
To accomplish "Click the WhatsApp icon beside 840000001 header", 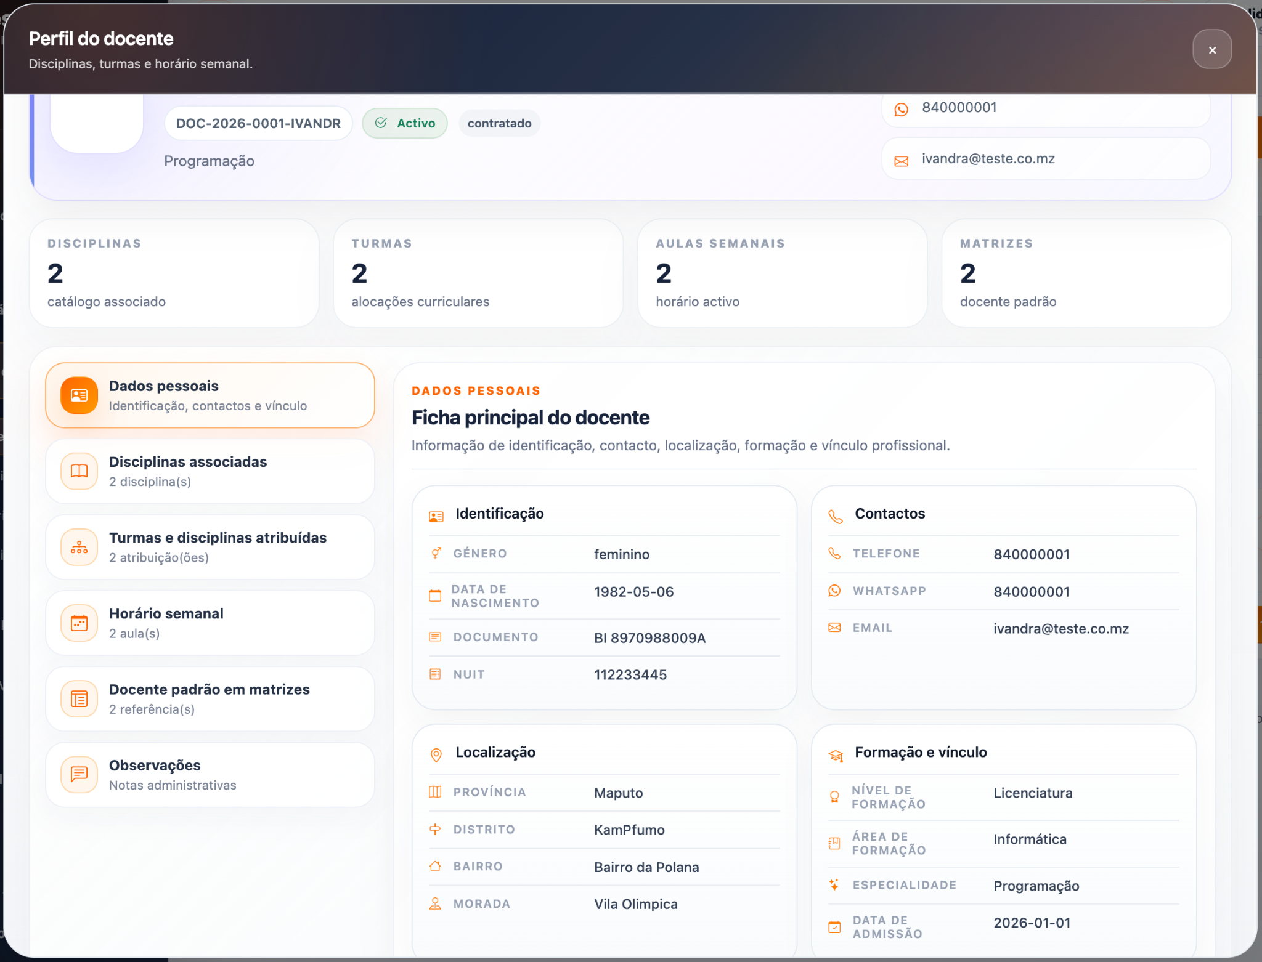I will 901,109.
